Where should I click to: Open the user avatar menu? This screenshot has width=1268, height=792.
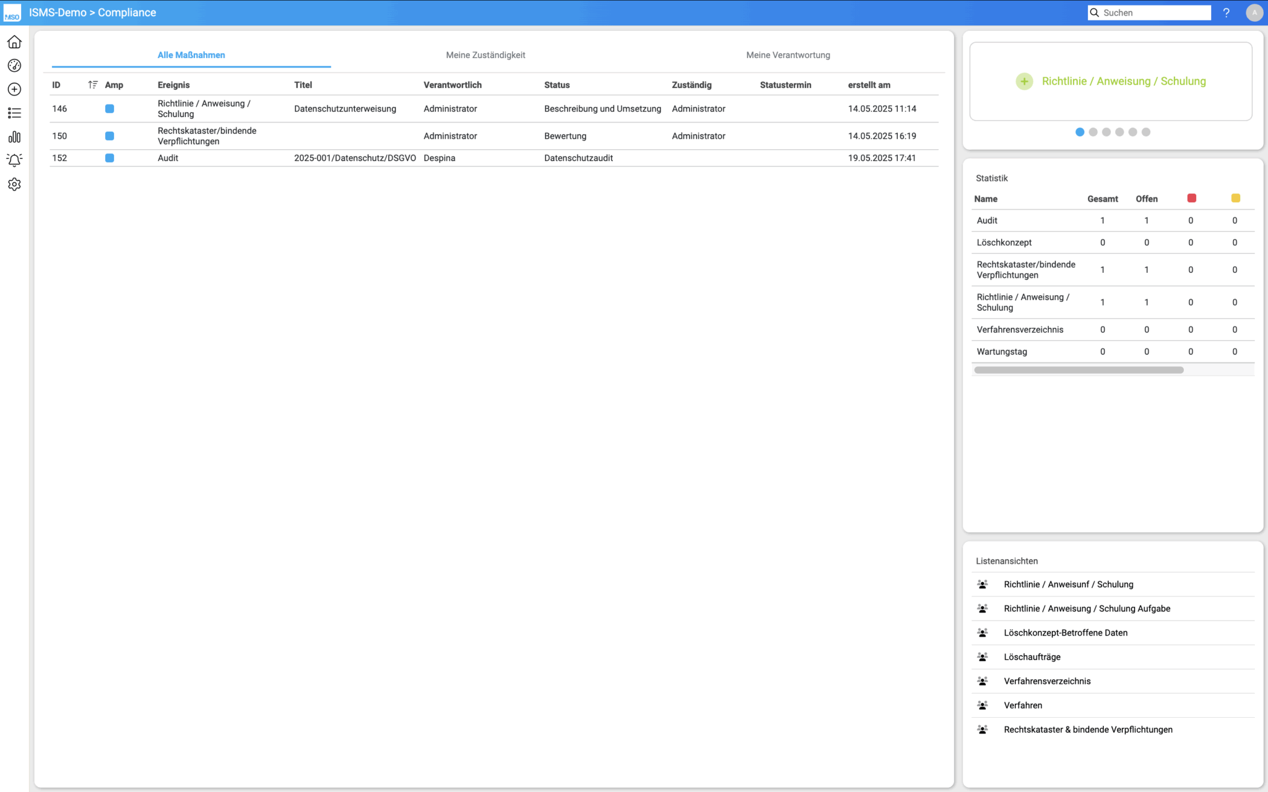pos(1254,12)
